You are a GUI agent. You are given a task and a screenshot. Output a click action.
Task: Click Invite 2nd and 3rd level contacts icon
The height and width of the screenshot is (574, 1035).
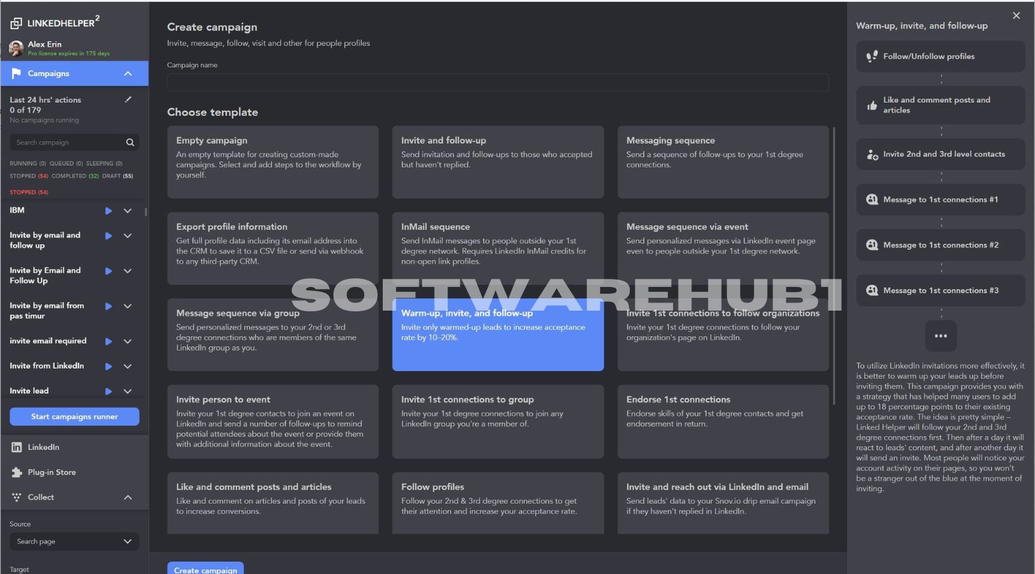pos(872,155)
